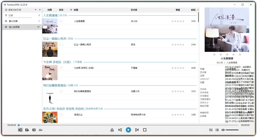257x137 pixels.
Task: Click the list menu icon beside search
Action: pyautogui.click(x=6, y=10)
